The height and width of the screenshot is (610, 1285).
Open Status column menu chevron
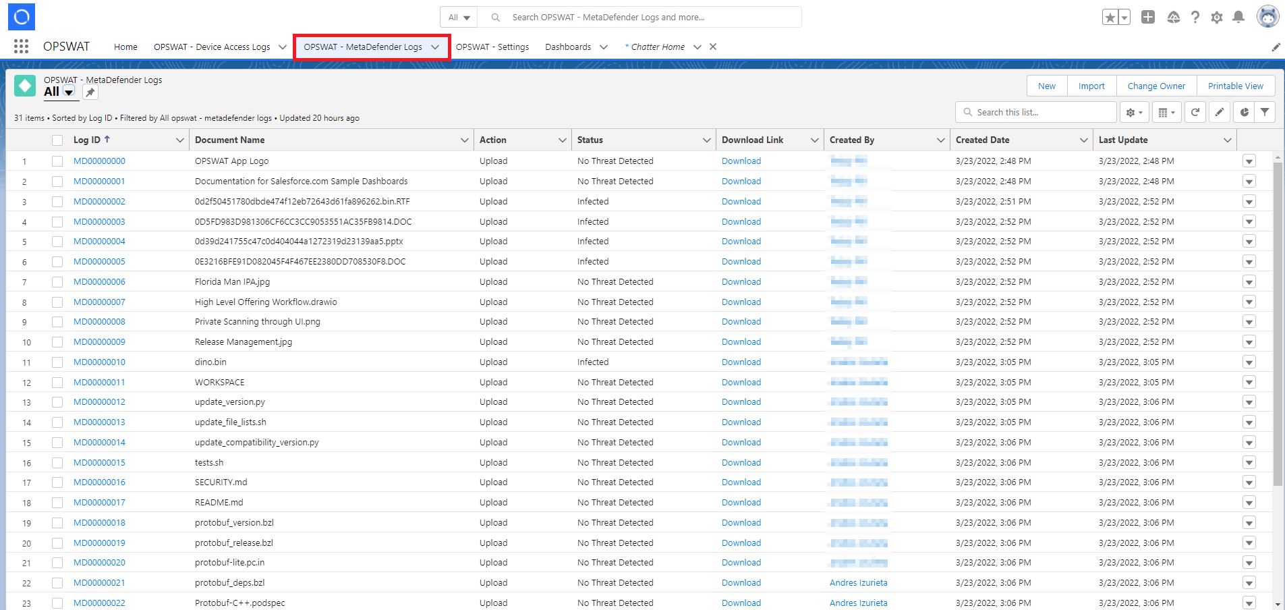(x=706, y=140)
